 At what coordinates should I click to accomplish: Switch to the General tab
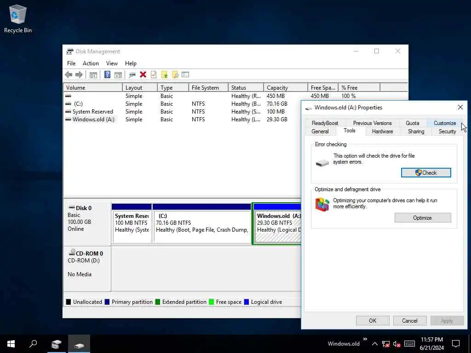(320, 131)
